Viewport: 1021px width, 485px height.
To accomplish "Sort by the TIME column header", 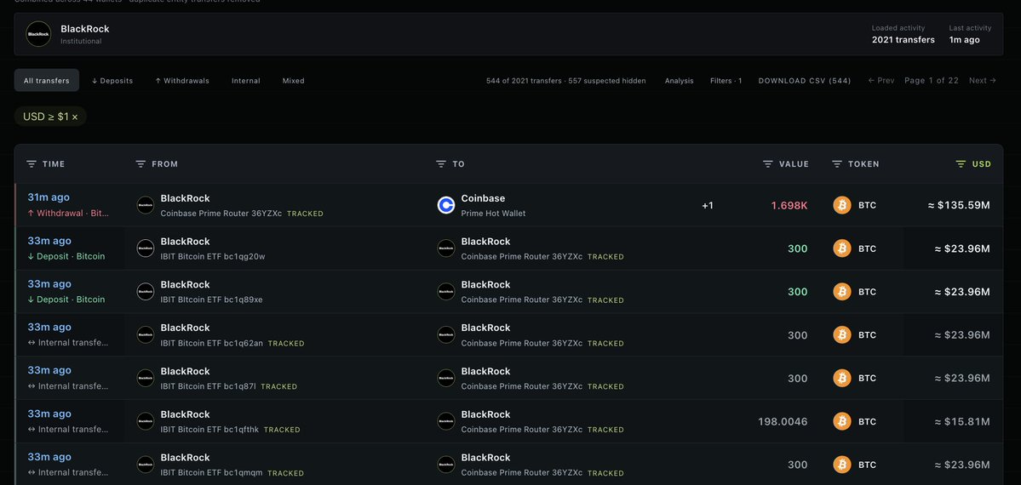I will (54, 164).
